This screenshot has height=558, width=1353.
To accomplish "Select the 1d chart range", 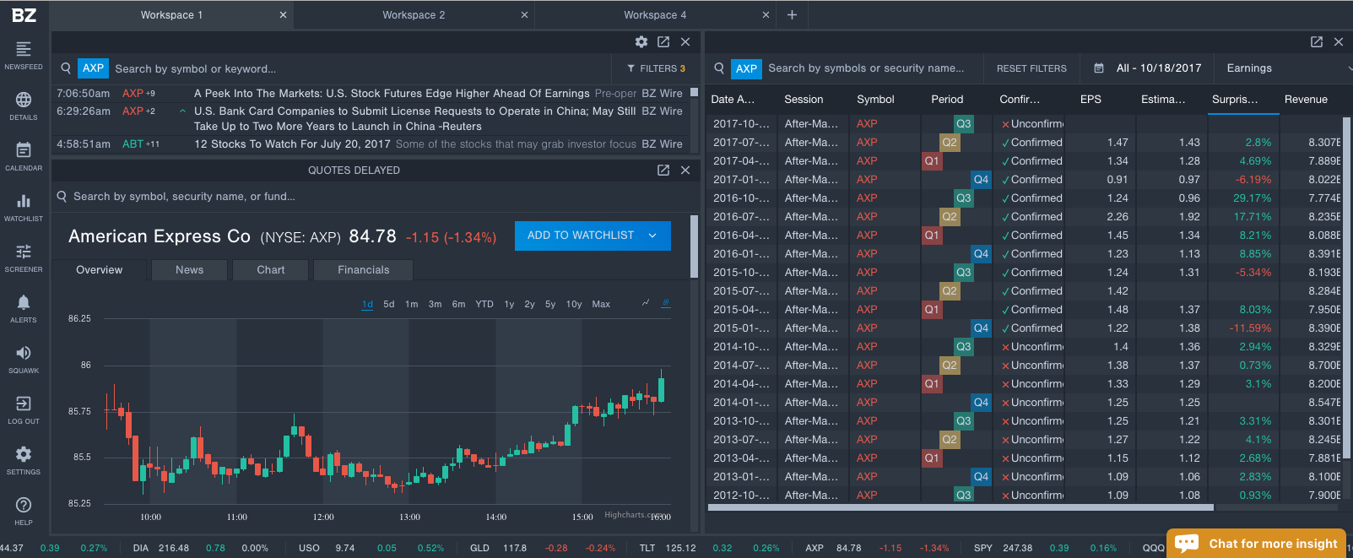I will pyautogui.click(x=368, y=304).
